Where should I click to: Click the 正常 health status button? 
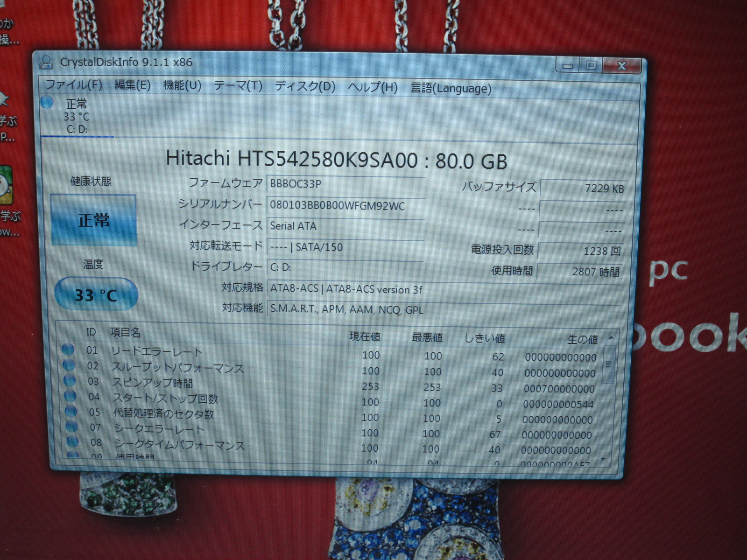click(93, 220)
